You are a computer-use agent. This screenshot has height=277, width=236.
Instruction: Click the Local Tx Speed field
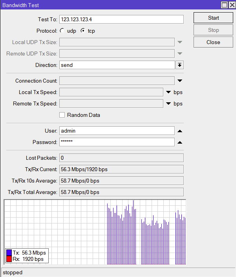point(111,92)
